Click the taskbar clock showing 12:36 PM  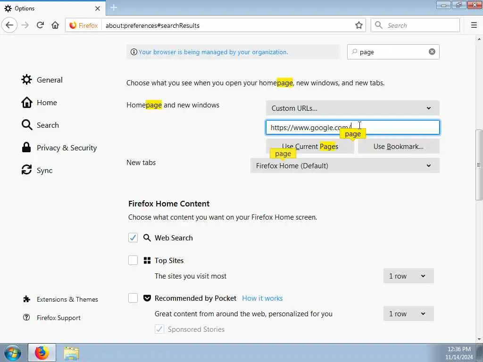pyautogui.click(x=459, y=349)
